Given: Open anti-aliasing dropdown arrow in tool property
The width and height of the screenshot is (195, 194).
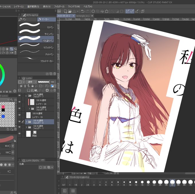Looking at the screenshot, I should click(x=13, y=165).
